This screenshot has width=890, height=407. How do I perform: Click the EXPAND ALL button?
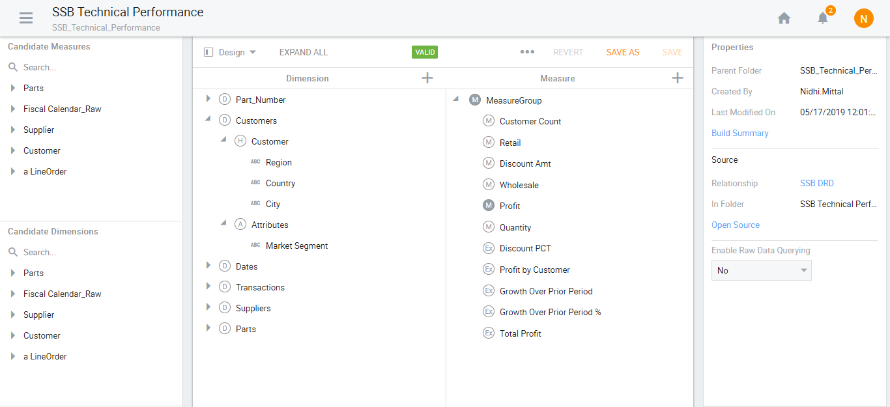pos(304,52)
